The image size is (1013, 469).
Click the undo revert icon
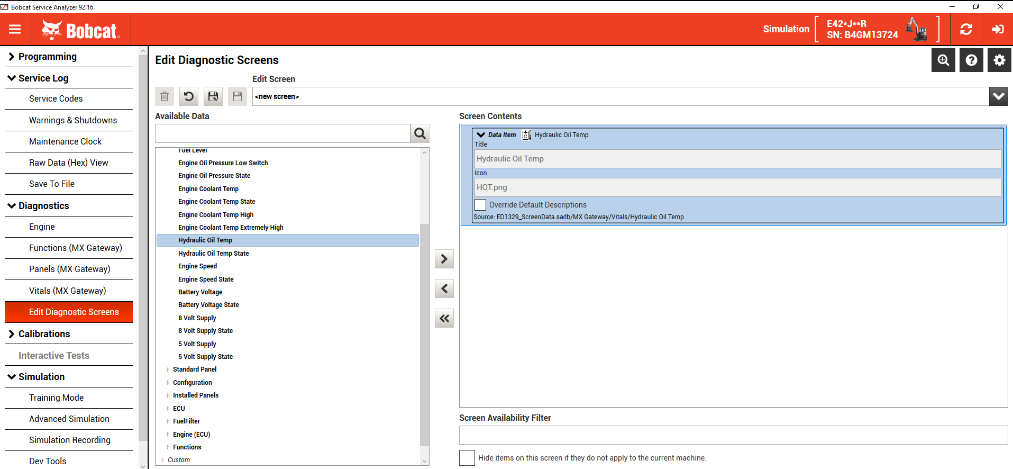coord(189,96)
